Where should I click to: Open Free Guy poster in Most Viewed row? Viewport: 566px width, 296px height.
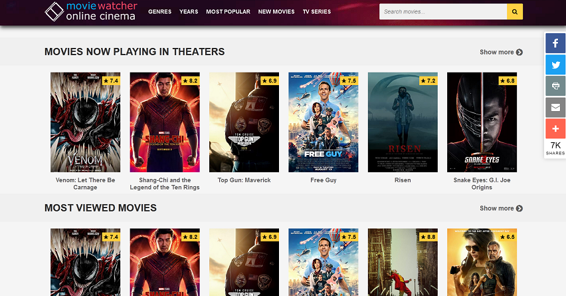[324, 262]
